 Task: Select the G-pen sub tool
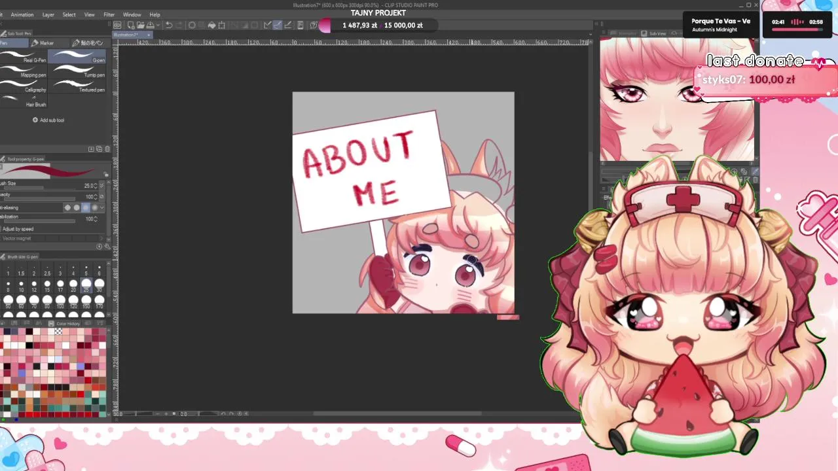pos(78,56)
